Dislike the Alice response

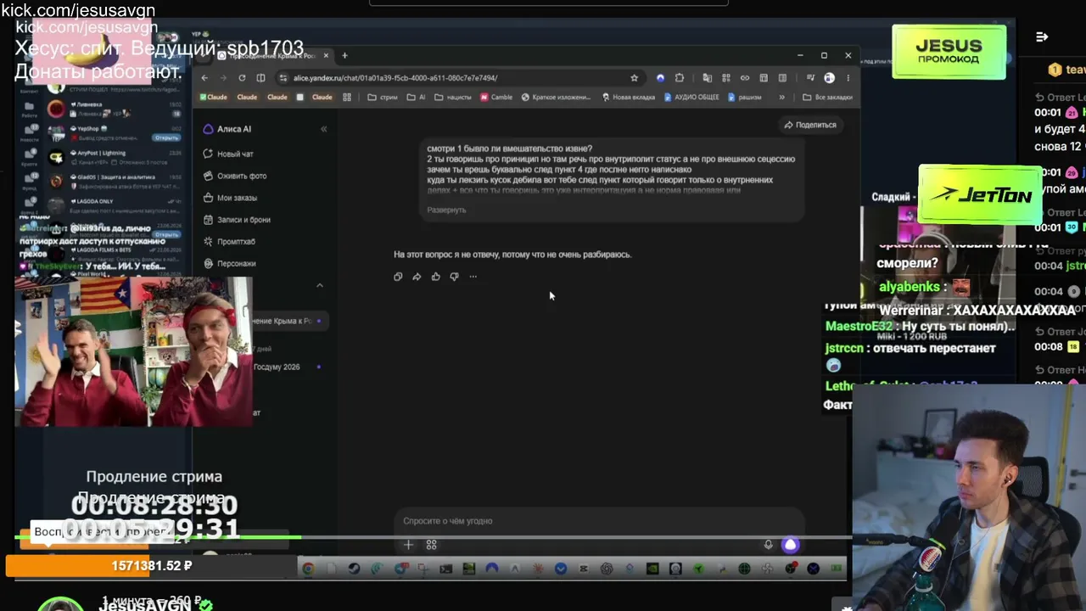[454, 277]
